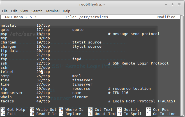Click the ^W Where Is shortcut
Image resolution: width=185 pixels, height=117 pixels.
tap(71, 109)
